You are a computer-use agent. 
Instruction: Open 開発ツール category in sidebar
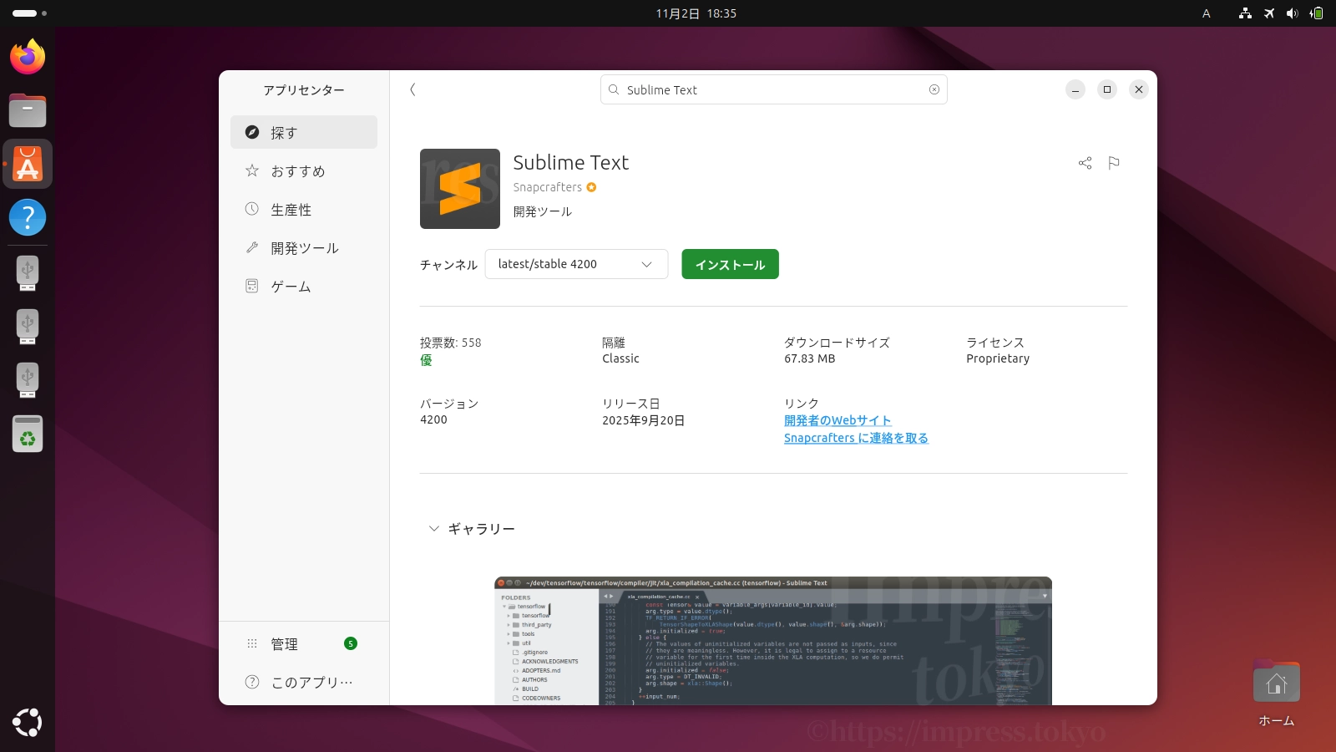tap(304, 247)
